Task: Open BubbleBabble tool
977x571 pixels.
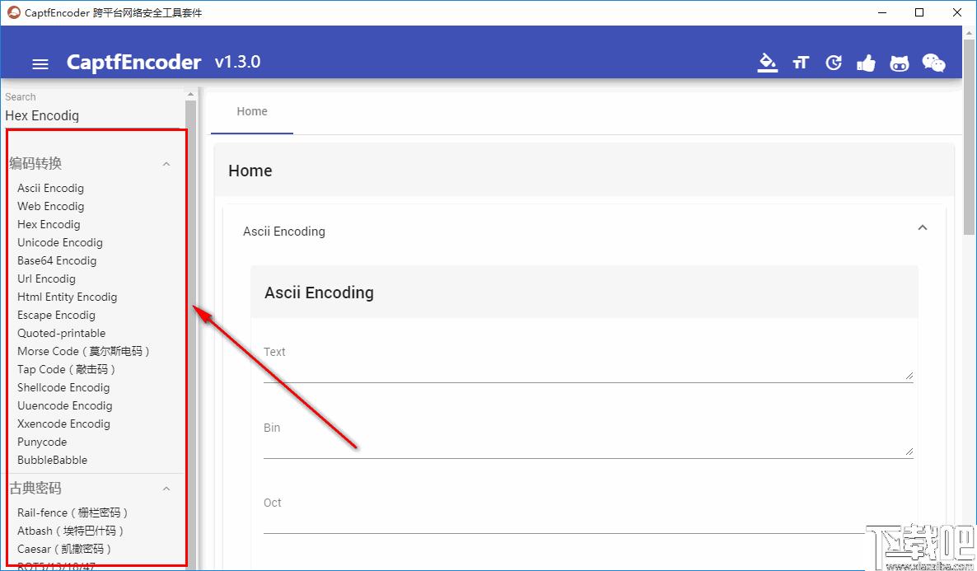Action: tap(53, 460)
